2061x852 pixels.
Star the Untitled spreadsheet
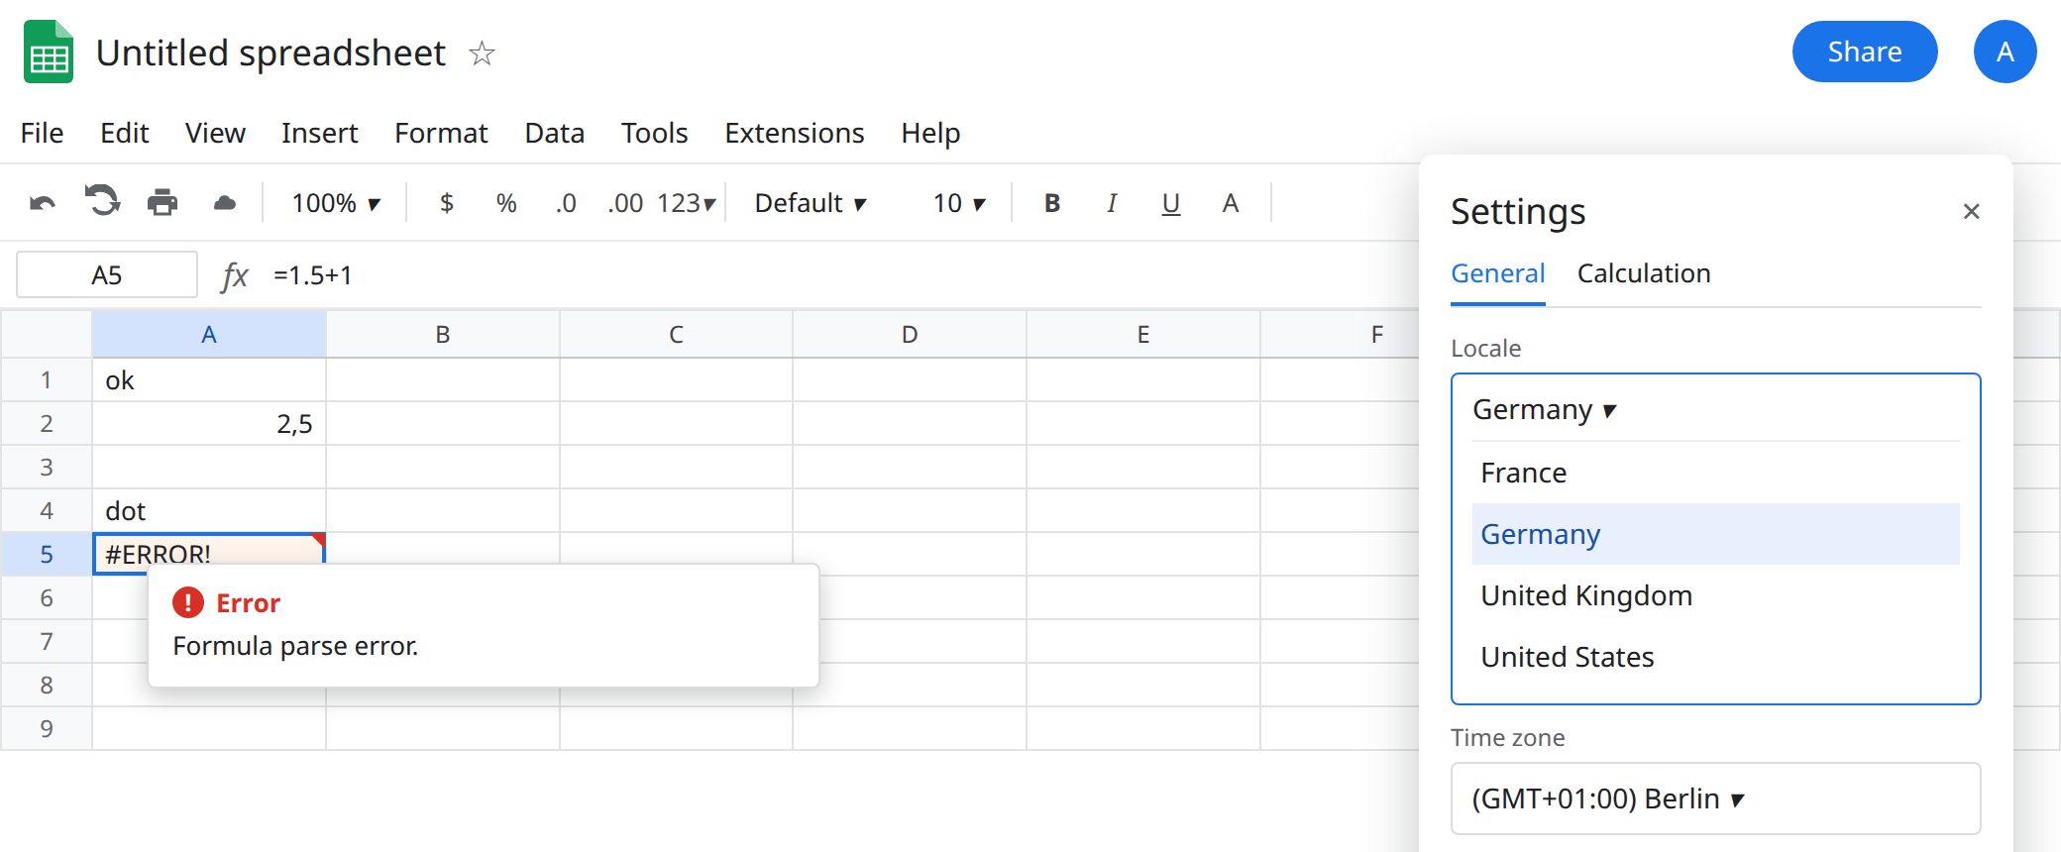click(482, 53)
